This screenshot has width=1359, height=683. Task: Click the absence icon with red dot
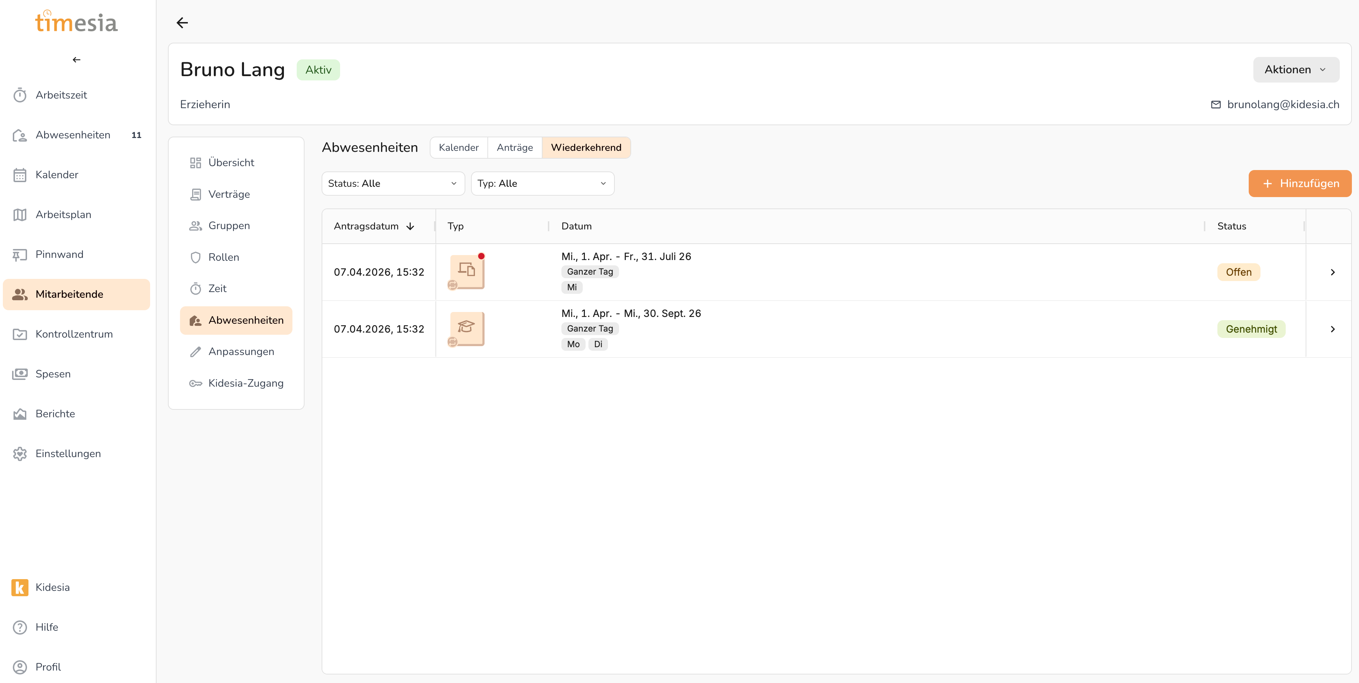pyautogui.click(x=466, y=271)
